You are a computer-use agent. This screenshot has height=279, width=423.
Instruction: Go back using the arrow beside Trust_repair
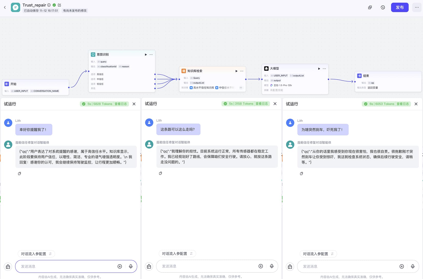[5, 7]
